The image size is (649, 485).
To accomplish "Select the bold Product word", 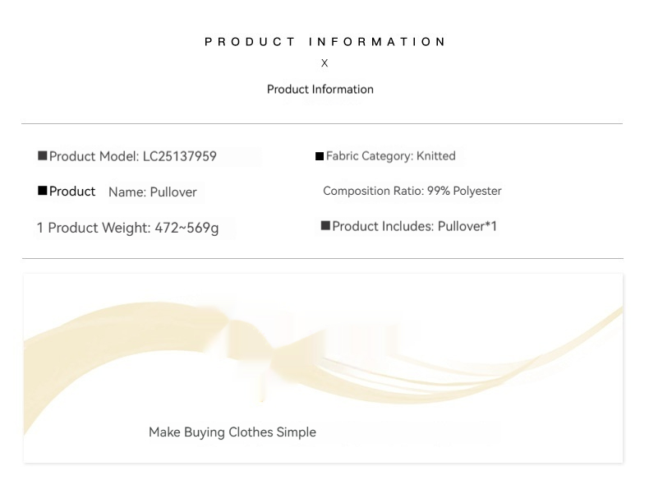I will pyautogui.click(x=72, y=191).
